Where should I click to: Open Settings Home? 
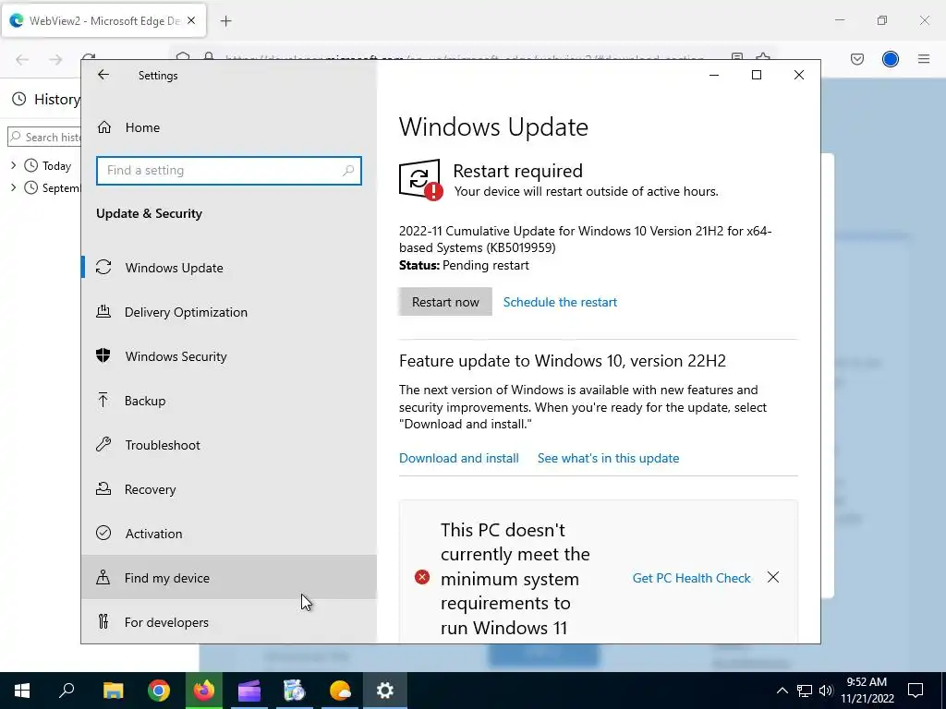[229, 127]
